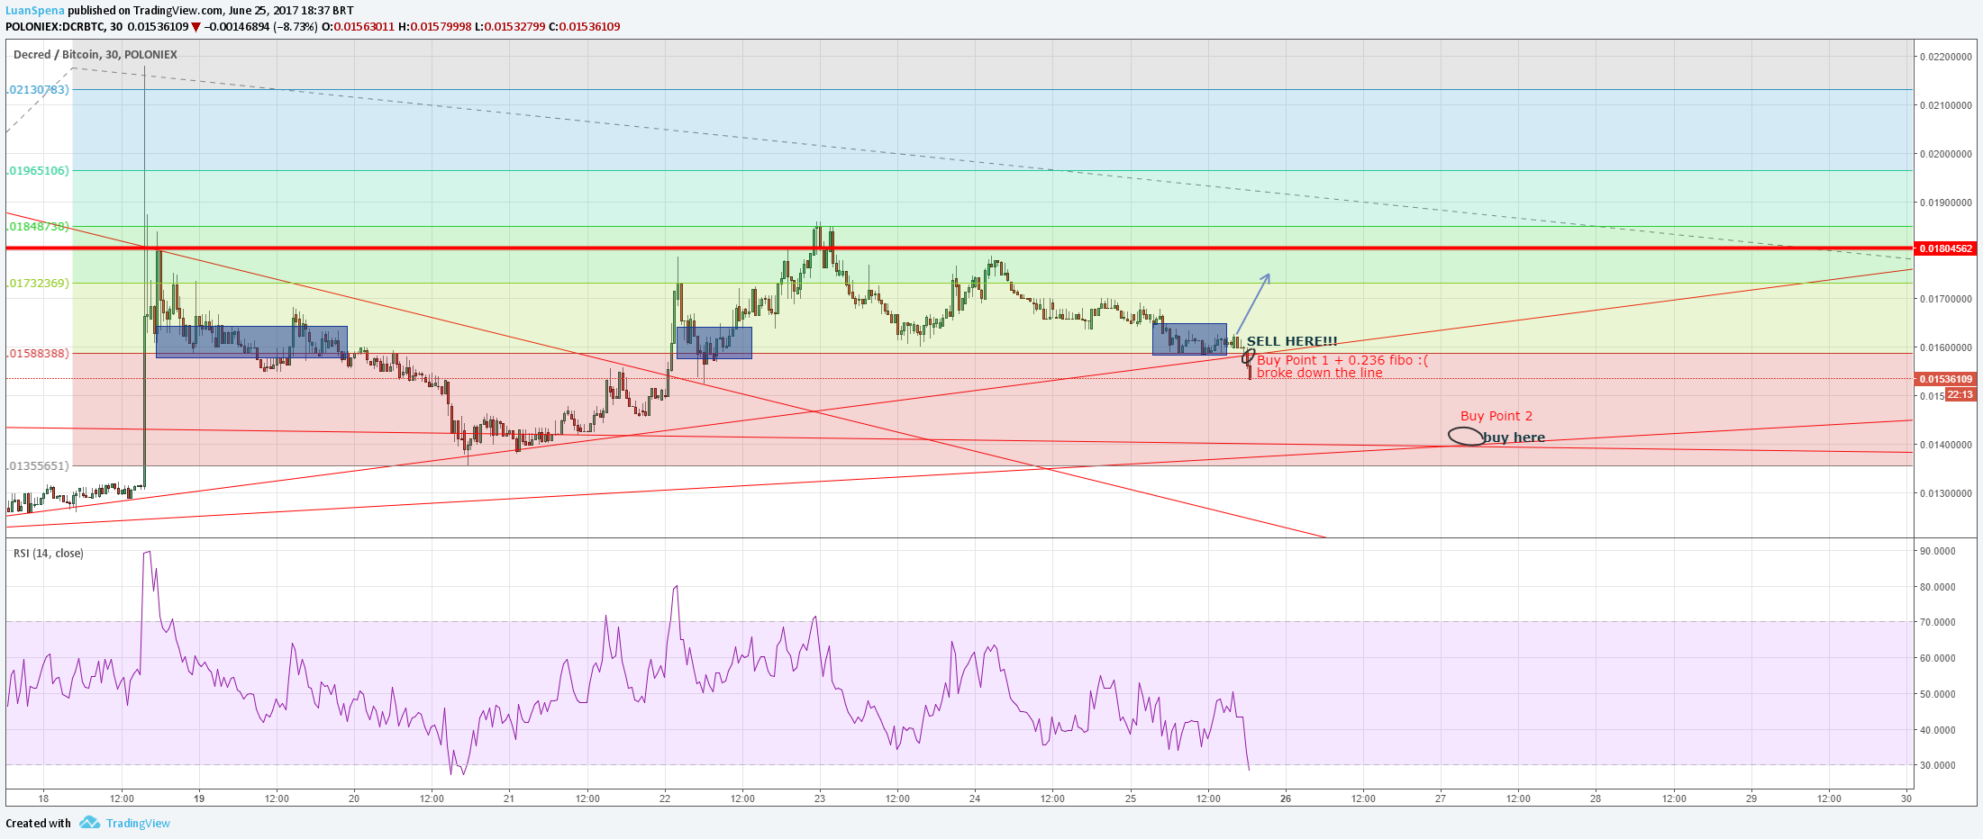Click the 30.0000 RSI axis value

click(x=1938, y=765)
